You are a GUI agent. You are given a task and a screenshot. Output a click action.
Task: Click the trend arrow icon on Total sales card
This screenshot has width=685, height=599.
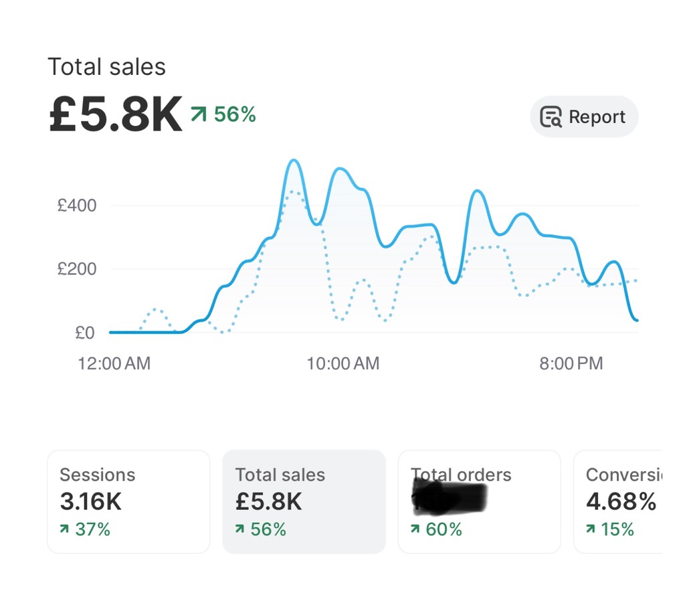[239, 529]
